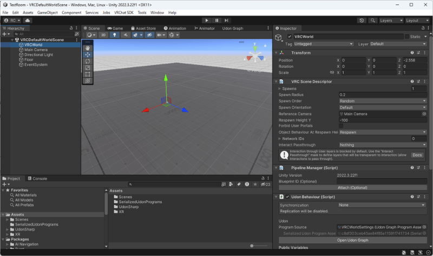Image resolution: width=433 pixels, height=256 pixels.
Task: Open Udon Behaviour help icon
Action: pos(412,197)
